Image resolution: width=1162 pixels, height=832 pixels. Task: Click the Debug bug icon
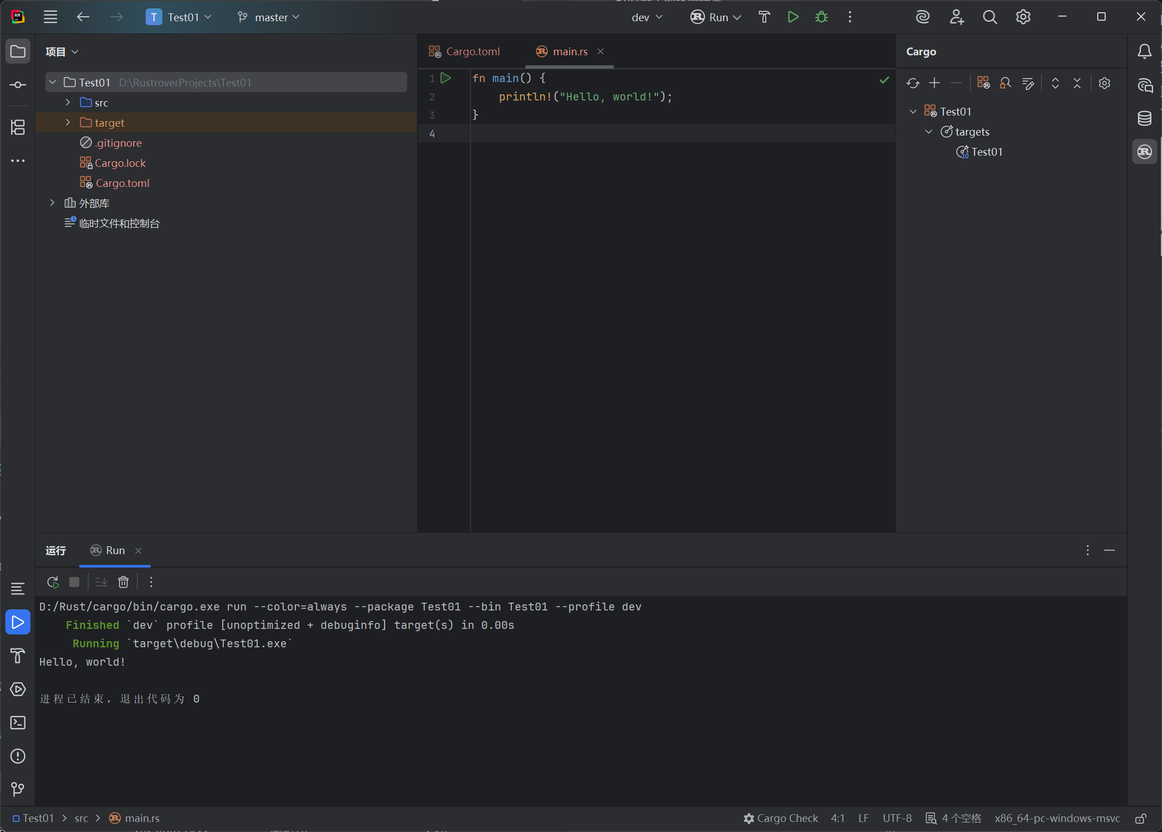pos(821,17)
